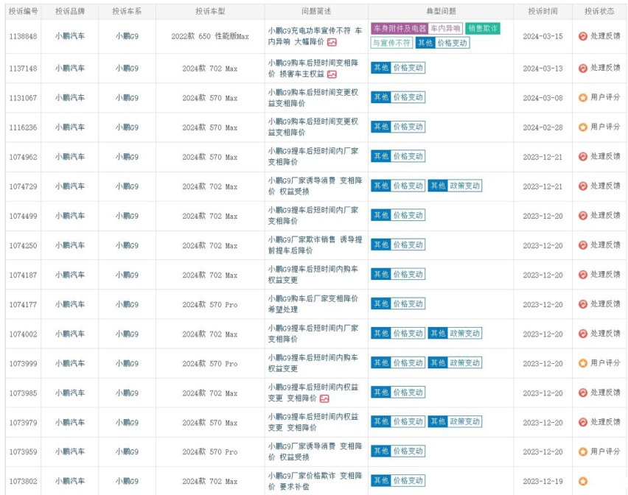This screenshot has width=628, height=495.
Task: Click complaint number 1116236
Action: (x=24, y=127)
